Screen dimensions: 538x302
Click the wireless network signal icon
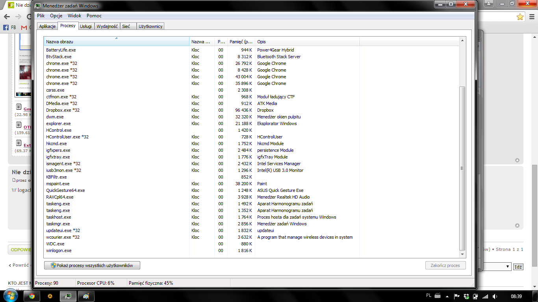coord(485,296)
